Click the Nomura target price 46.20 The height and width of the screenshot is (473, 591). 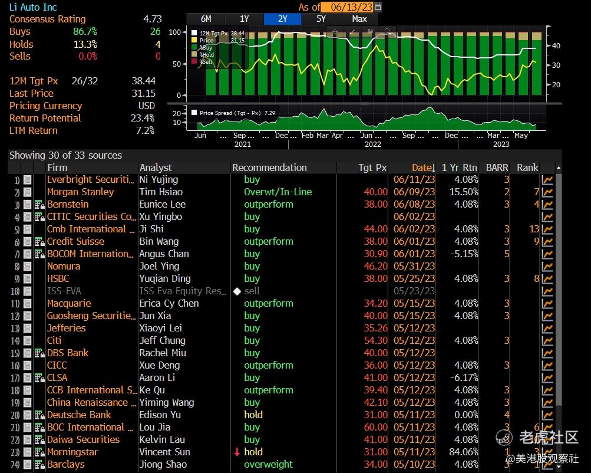pyautogui.click(x=375, y=267)
